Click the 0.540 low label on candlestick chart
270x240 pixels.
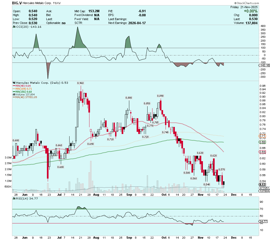tap(207, 185)
